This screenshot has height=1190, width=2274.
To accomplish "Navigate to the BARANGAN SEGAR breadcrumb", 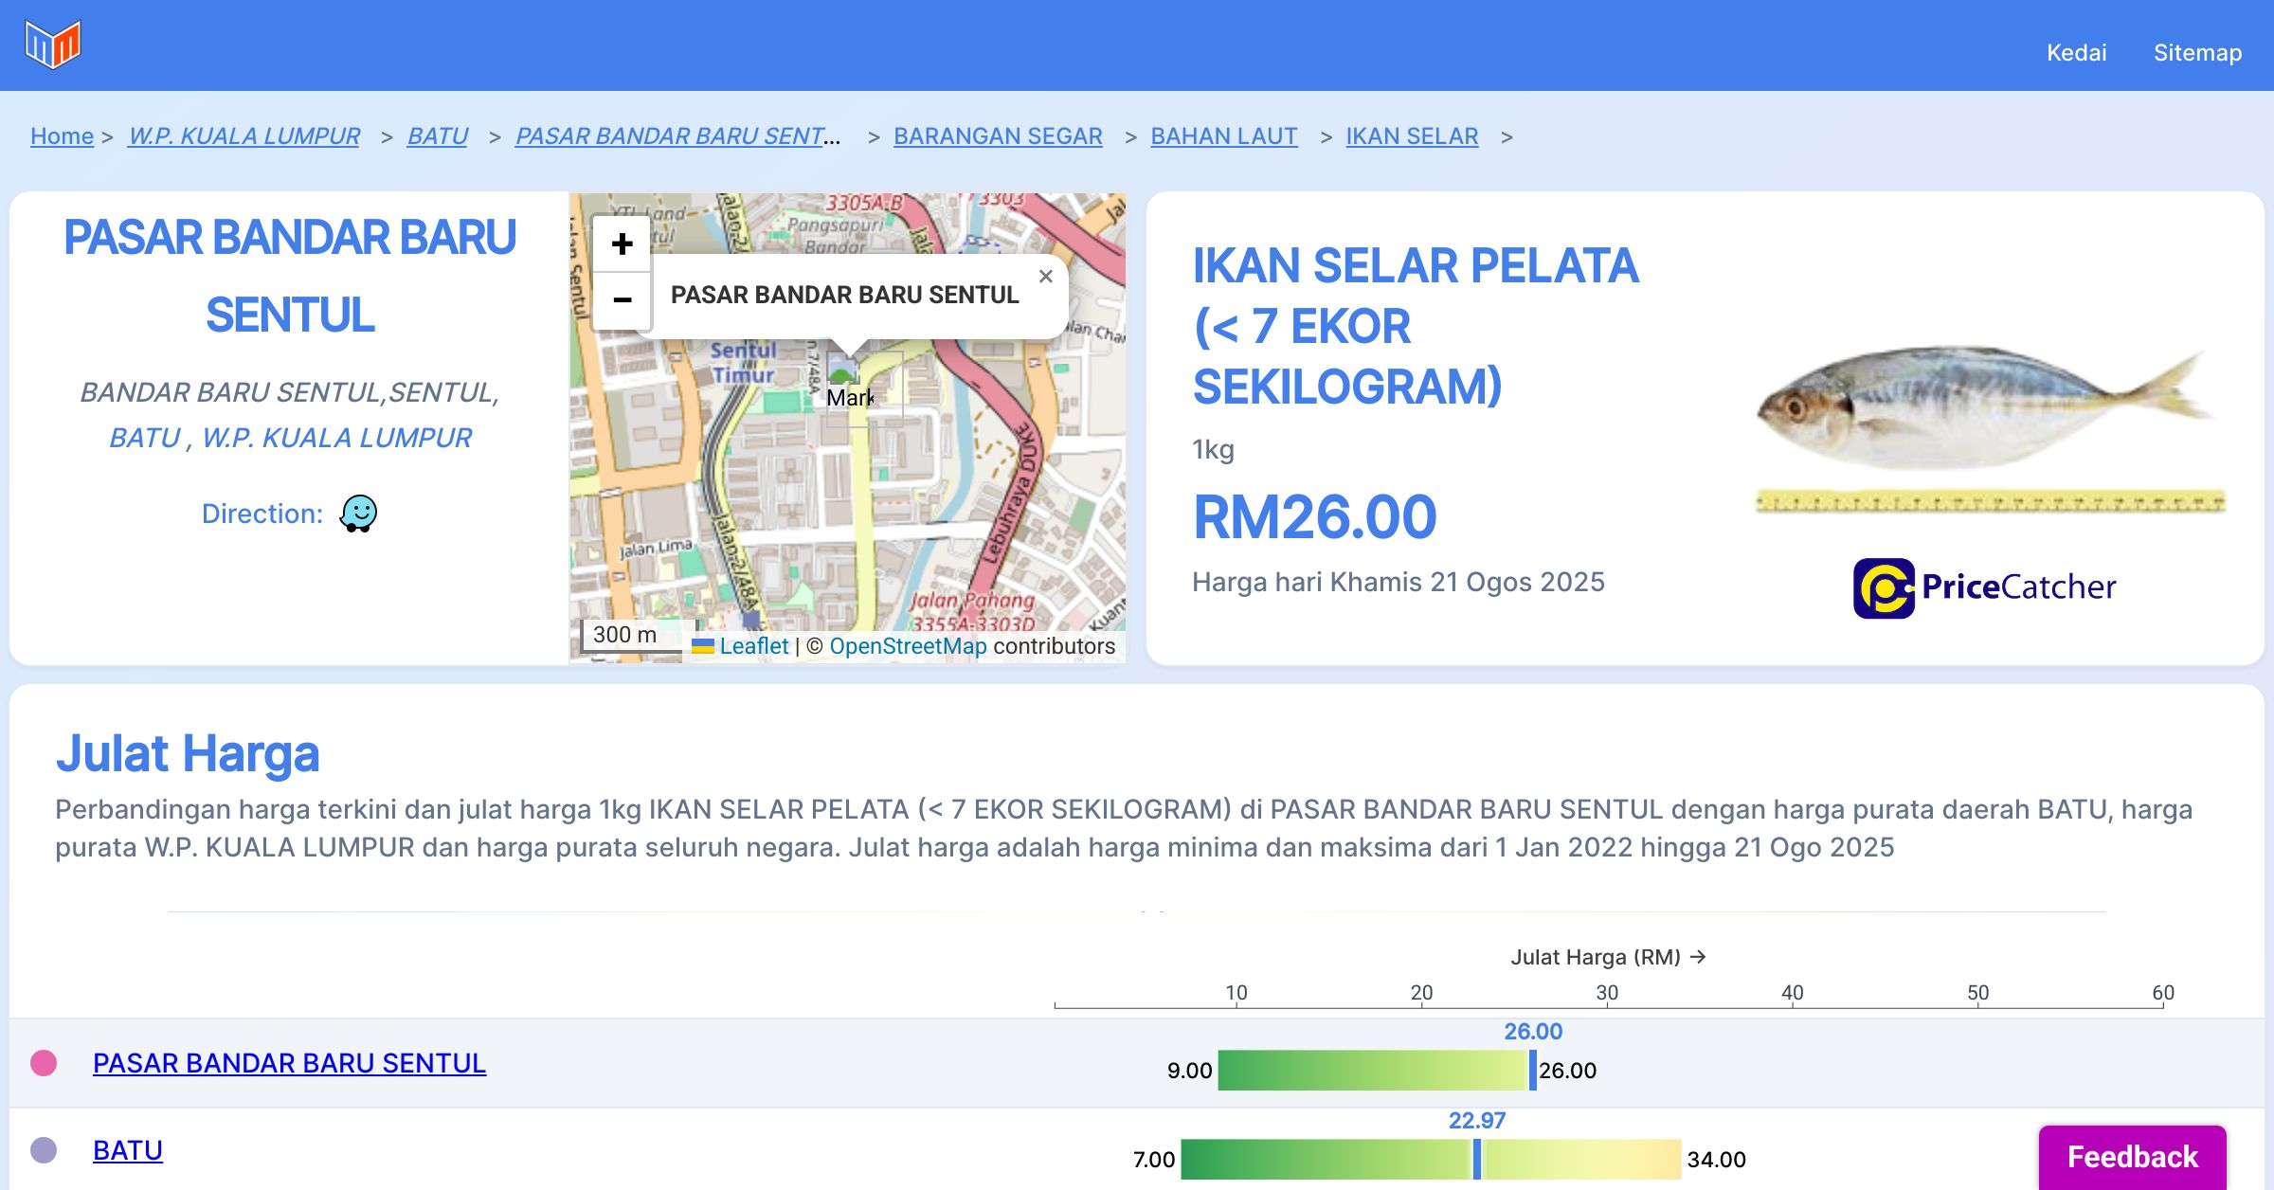I will coord(998,136).
